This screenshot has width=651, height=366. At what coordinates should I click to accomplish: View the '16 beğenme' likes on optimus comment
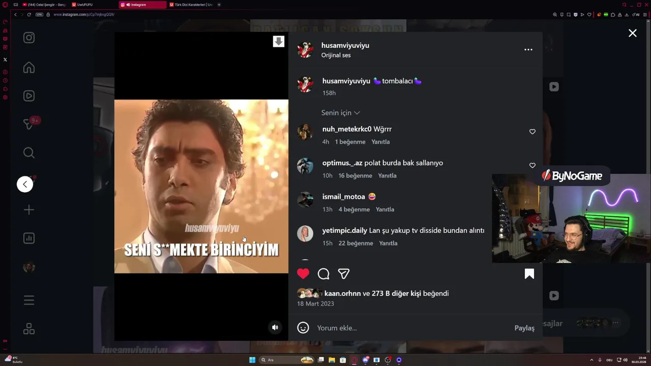[x=355, y=175]
